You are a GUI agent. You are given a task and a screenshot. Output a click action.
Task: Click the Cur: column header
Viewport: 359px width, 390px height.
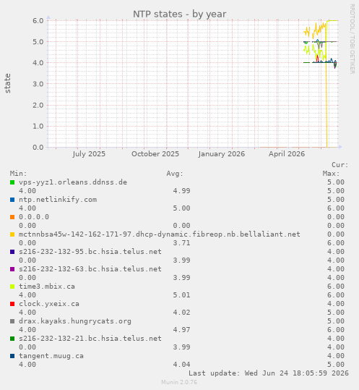[340, 165]
